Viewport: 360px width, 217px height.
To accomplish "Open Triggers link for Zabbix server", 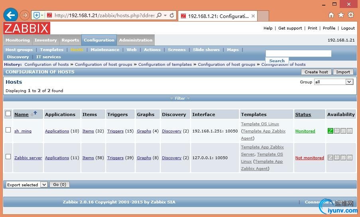I will pos(115,158).
